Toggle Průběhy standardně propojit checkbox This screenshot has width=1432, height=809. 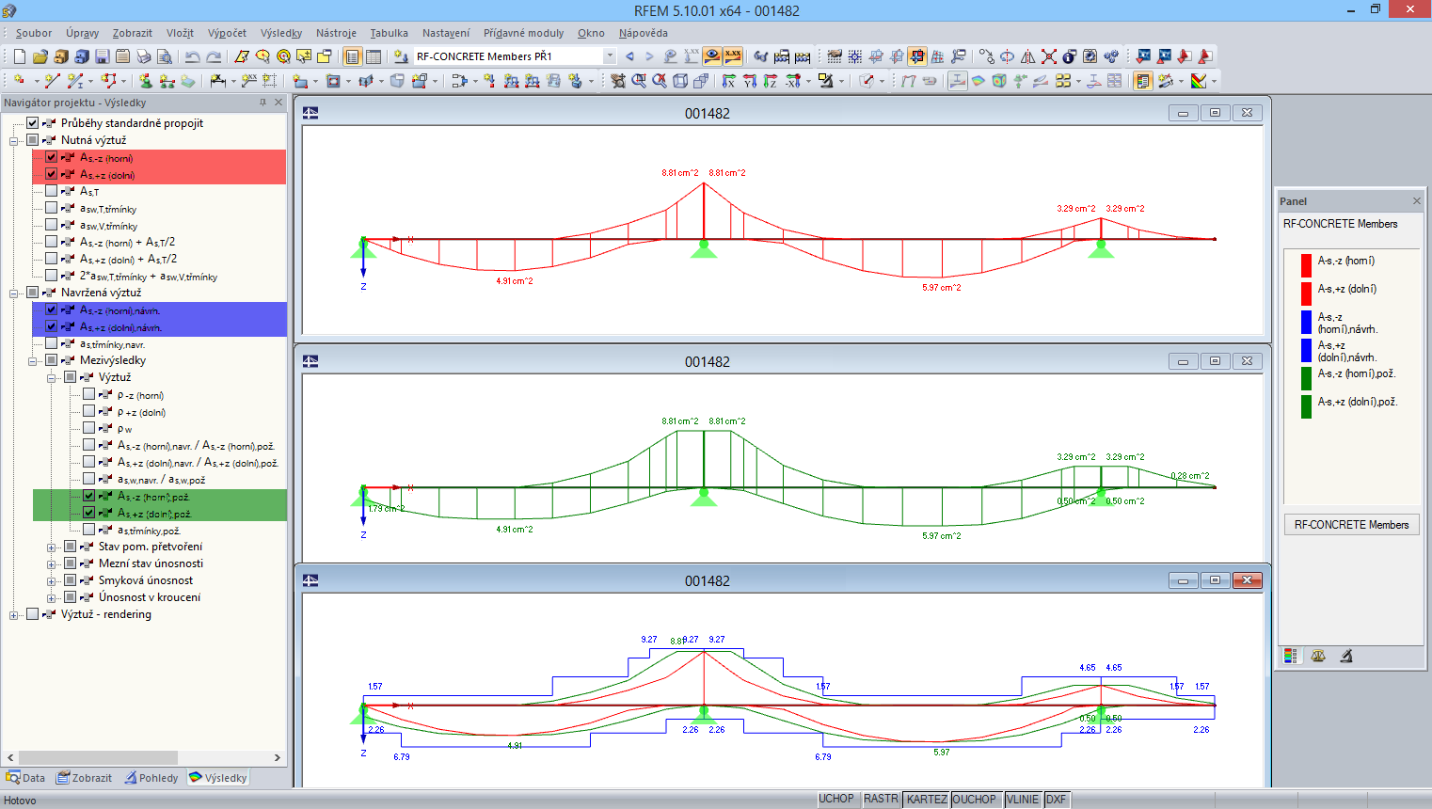click(33, 123)
